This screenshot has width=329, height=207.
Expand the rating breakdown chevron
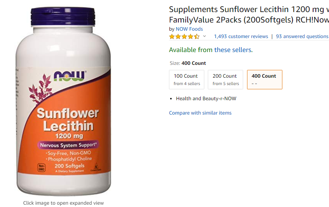point(204,36)
